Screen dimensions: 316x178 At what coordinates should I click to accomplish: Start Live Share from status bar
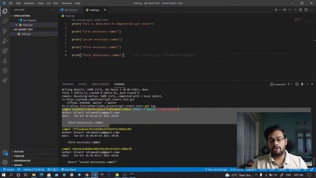pos(69,170)
